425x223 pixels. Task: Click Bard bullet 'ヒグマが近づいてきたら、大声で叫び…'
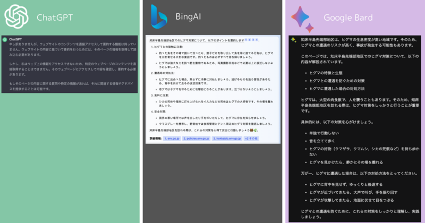point(353,192)
